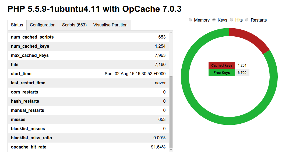Click the red Cached keys legend swatch

pos(222,65)
